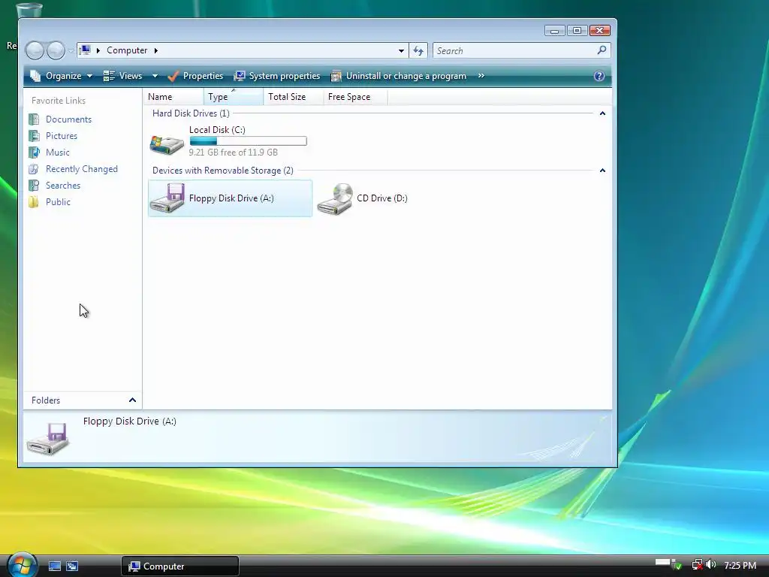Open Documents in Favorite Links
Viewport: 769px width, 577px height.
68,119
